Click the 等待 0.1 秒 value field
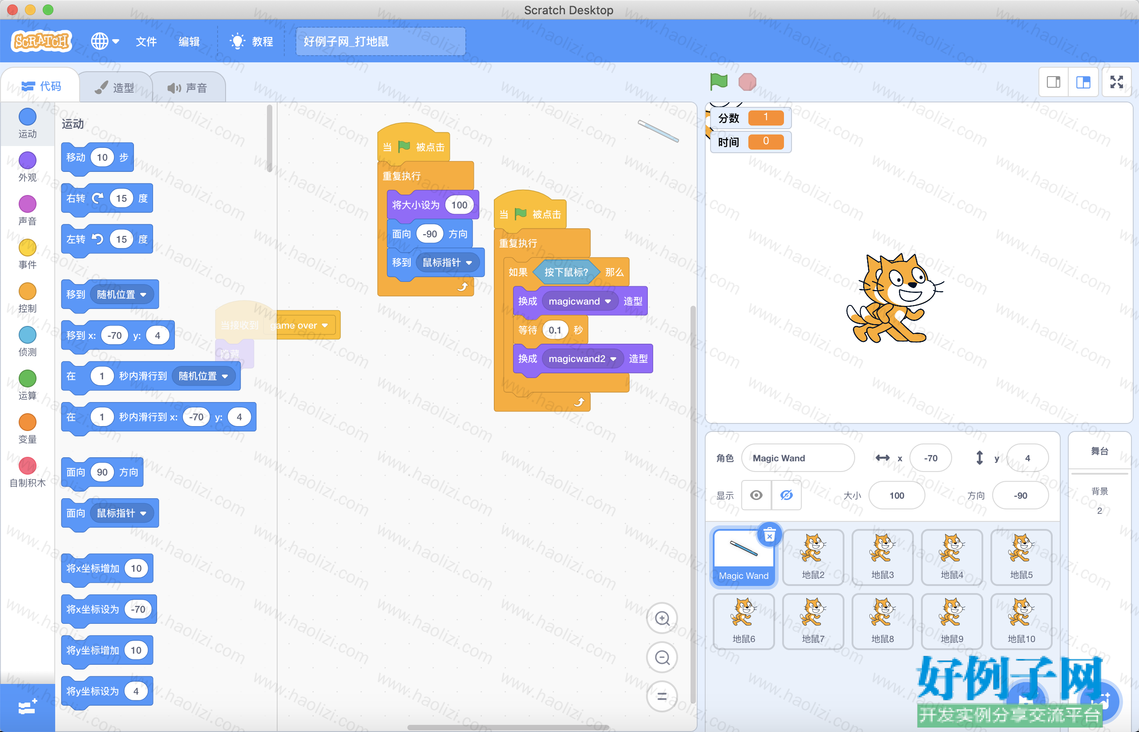The width and height of the screenshot is (1139, 732). [x=555, y=330]
